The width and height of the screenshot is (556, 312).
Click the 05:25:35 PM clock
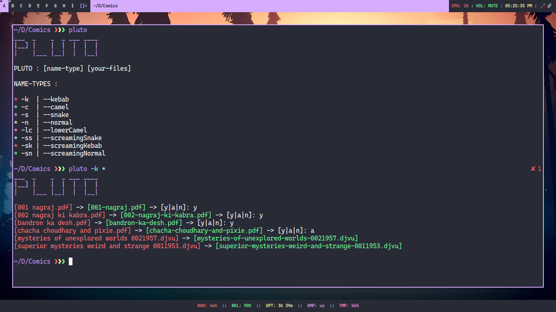tap(519, 6)
